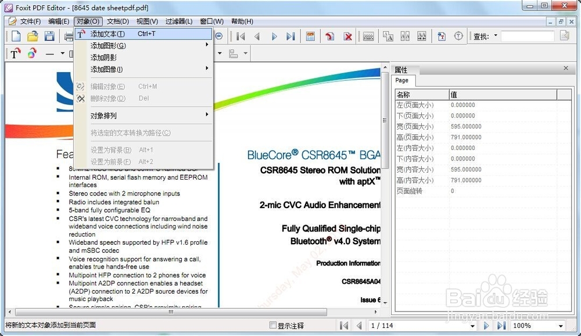The width and height of the screenshot is (581, 336).
Task: Click the character spacing icon
Action: coord(405,36)
